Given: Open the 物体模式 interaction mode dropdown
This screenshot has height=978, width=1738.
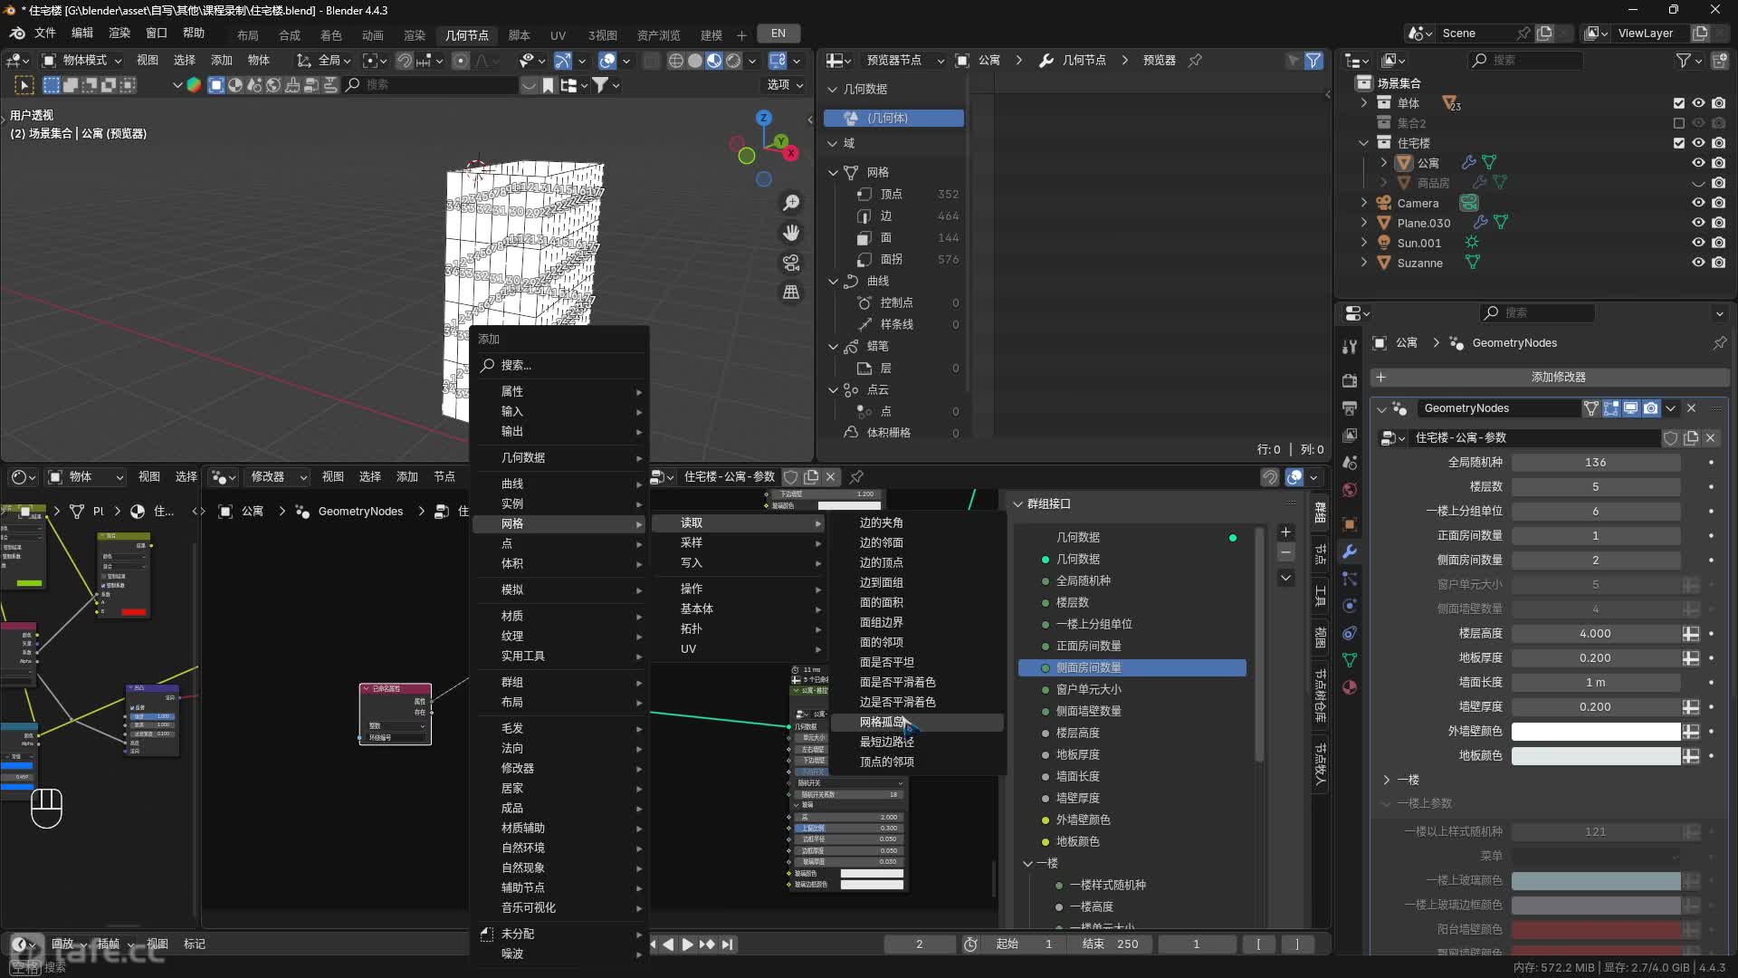Looking at the screenshot, I should (82, 60).
